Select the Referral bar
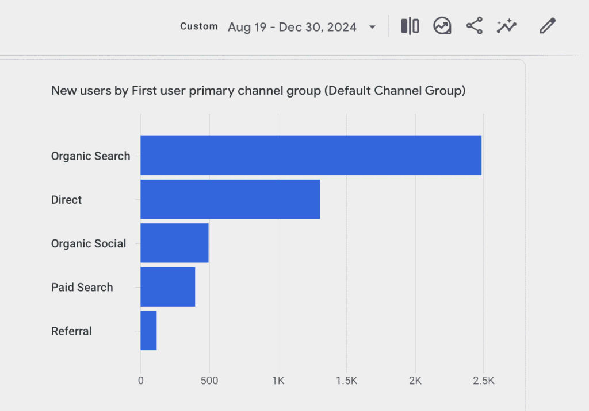The image size is (589, 411). 149,331
